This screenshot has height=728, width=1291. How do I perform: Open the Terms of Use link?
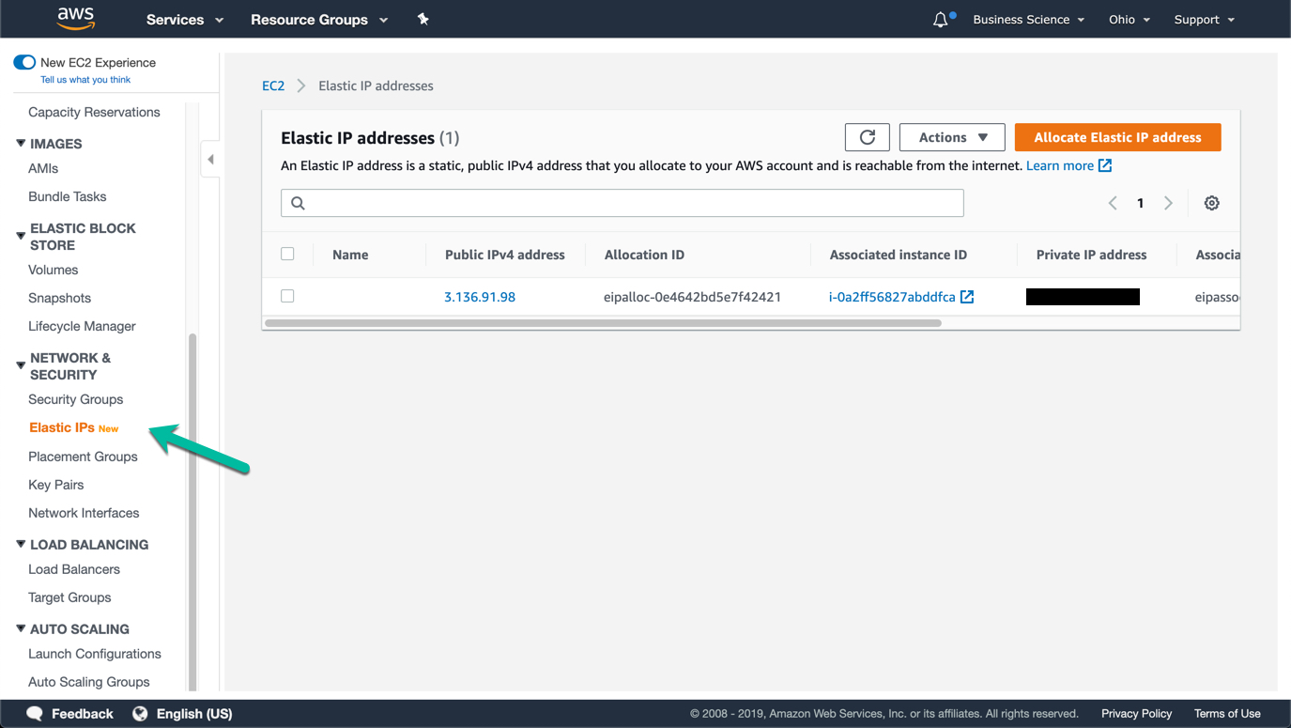(1227, 714)
